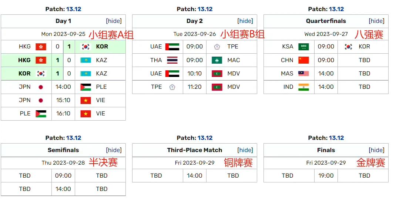Collapse the Semifinals table via hide
This screenshot has height=205, width=413.
click(114, 150)
